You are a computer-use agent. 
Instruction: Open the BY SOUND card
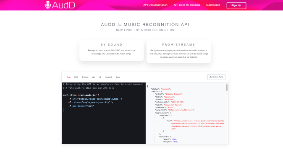coord(112,51)
